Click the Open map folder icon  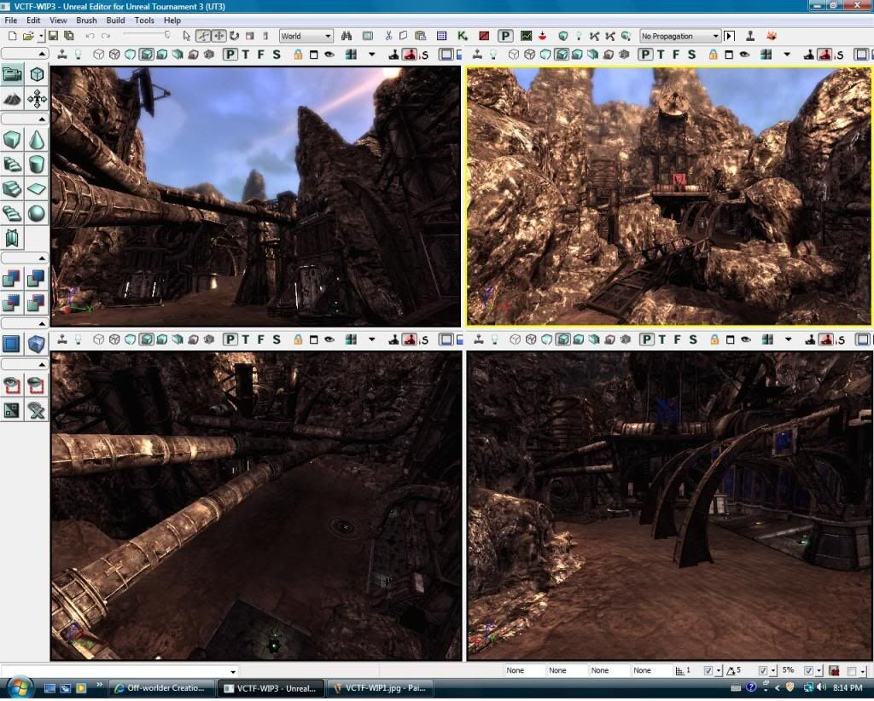pos(28,36)
